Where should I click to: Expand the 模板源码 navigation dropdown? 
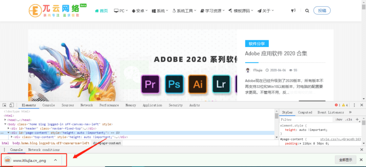241,11
